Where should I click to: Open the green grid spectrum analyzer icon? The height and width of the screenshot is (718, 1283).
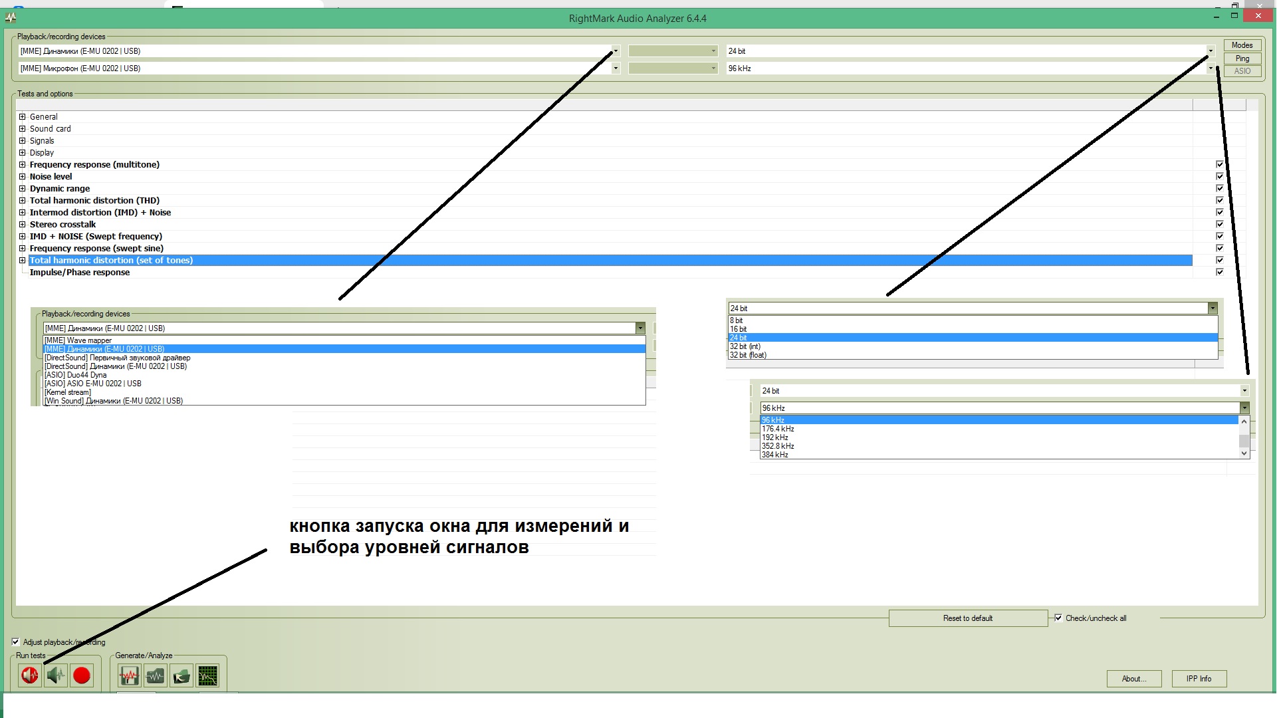(207, 676)
